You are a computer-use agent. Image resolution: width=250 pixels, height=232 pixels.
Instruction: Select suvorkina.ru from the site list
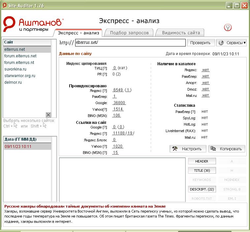coord(15,69)
